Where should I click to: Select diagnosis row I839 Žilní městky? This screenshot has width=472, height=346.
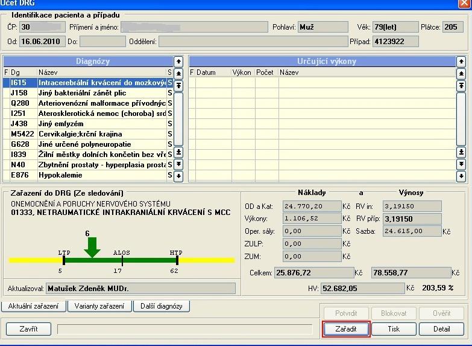click(88, 155)
